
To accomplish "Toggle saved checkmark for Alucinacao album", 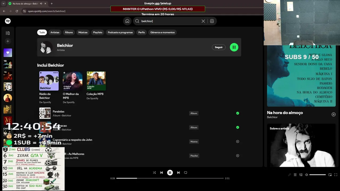I will click(238, 127).
